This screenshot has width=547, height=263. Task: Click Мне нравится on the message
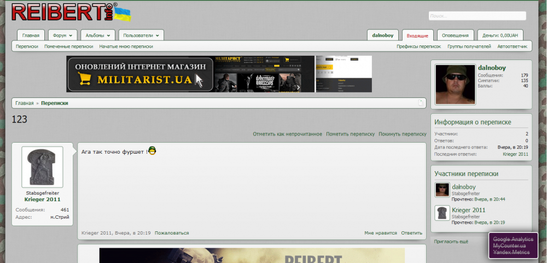point(381,233)
